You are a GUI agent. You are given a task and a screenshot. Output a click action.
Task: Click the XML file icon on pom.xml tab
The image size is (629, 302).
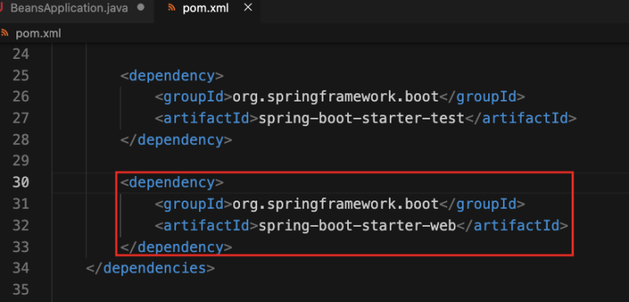172,8
